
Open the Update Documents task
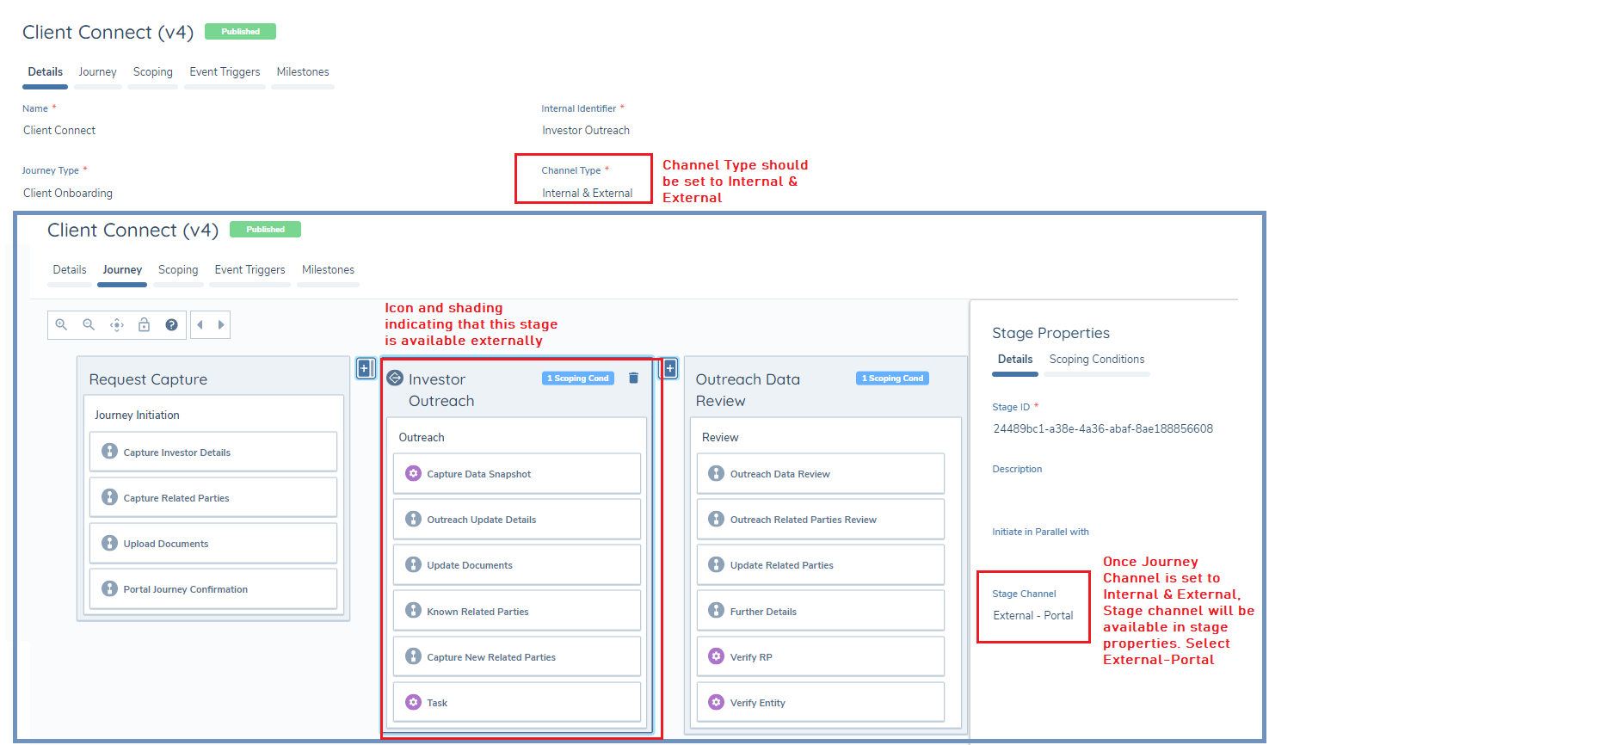[x=517, y=564]
